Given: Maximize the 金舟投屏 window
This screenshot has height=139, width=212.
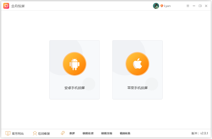Looking at the screenshot, I should point(200,6).
